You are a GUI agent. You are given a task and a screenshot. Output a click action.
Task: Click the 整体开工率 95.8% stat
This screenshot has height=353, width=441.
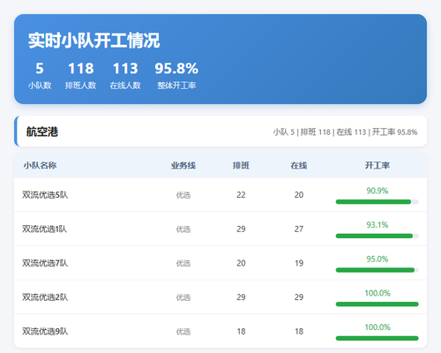tap(176, 75)
